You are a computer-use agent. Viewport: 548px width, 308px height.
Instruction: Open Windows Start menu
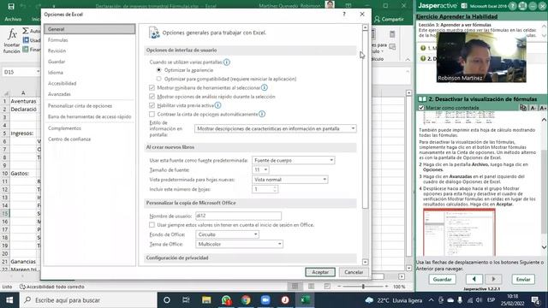[9, 300]
